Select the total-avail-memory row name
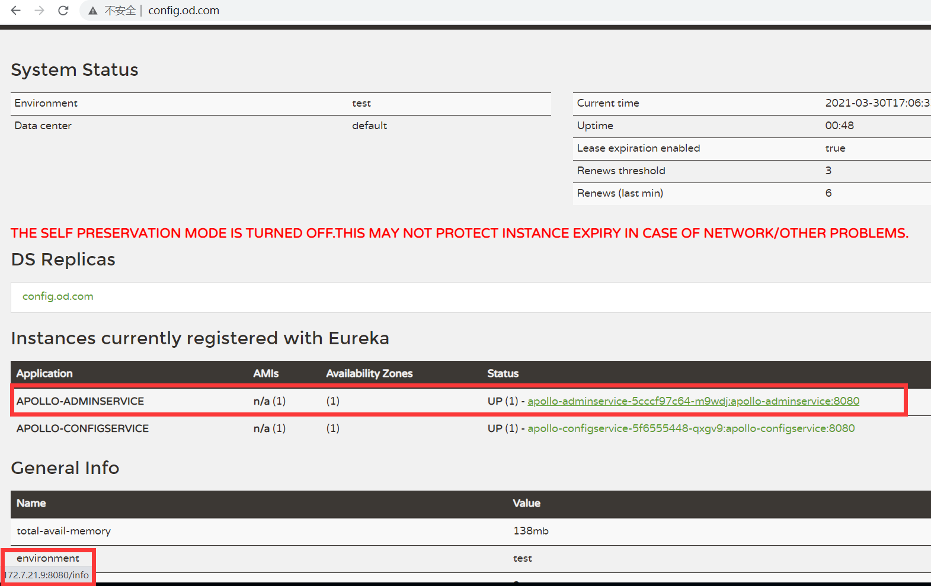Viewport: 931px width, 586px height. pos(63,531)
